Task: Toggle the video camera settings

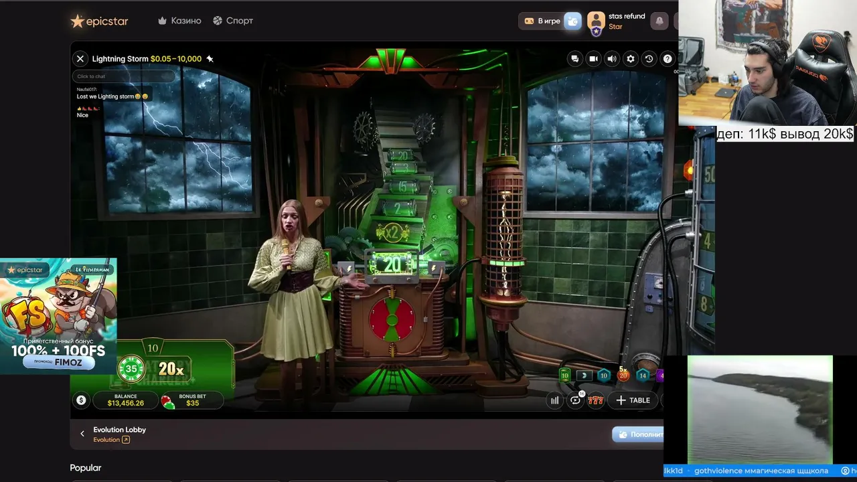Action: pos(593,59)
